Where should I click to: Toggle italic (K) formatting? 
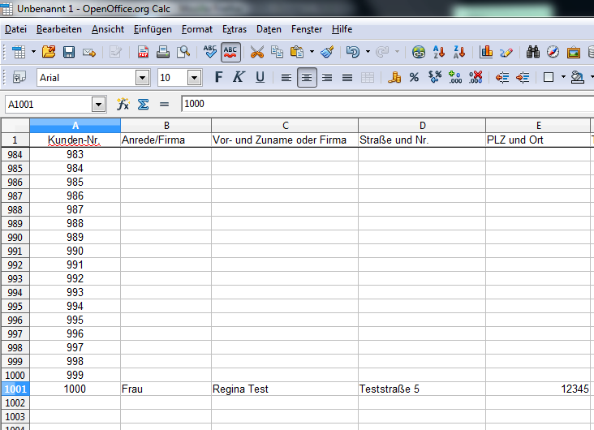pos(239,77)
